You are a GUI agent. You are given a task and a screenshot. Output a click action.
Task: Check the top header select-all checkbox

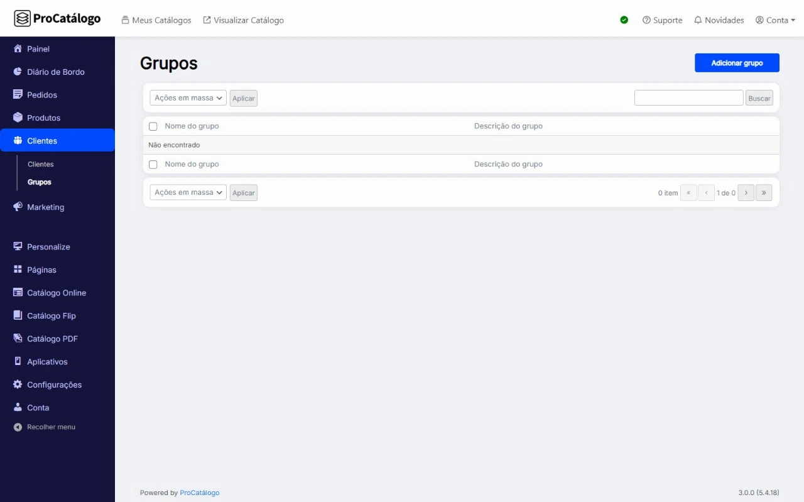click(153, 126)
